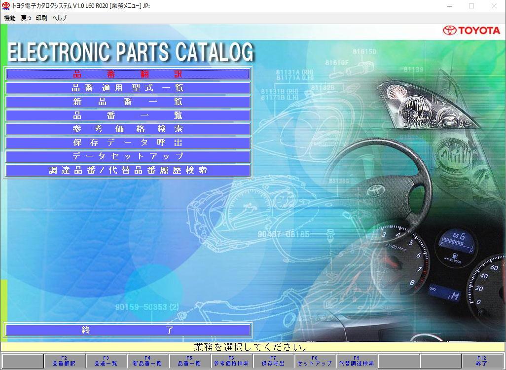Minimize the catalog window

(449, 6)
